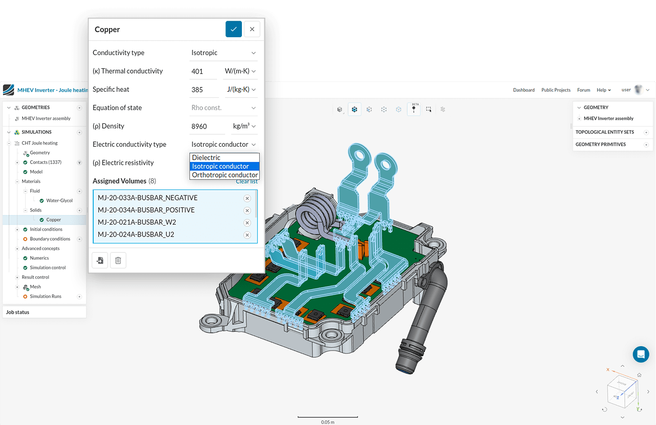
Task: Click the BETA probe point tool
Action: (414, 109)
